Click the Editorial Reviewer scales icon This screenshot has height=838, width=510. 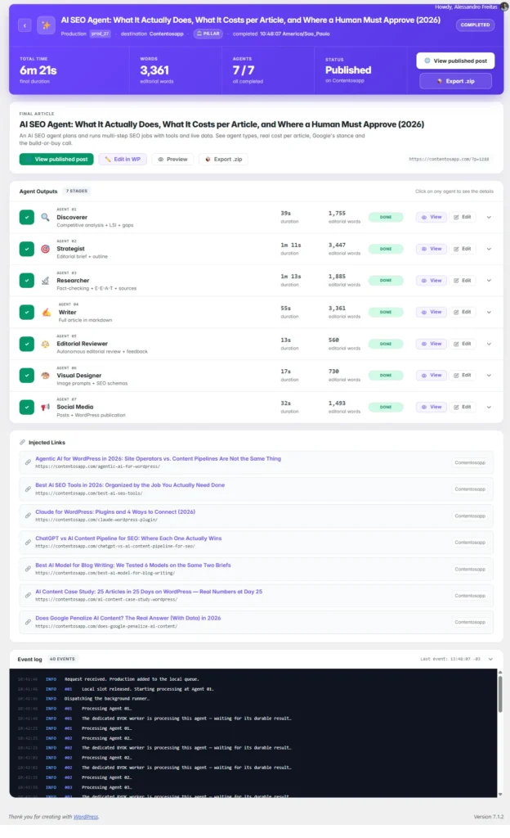click(x=45, y=345)
